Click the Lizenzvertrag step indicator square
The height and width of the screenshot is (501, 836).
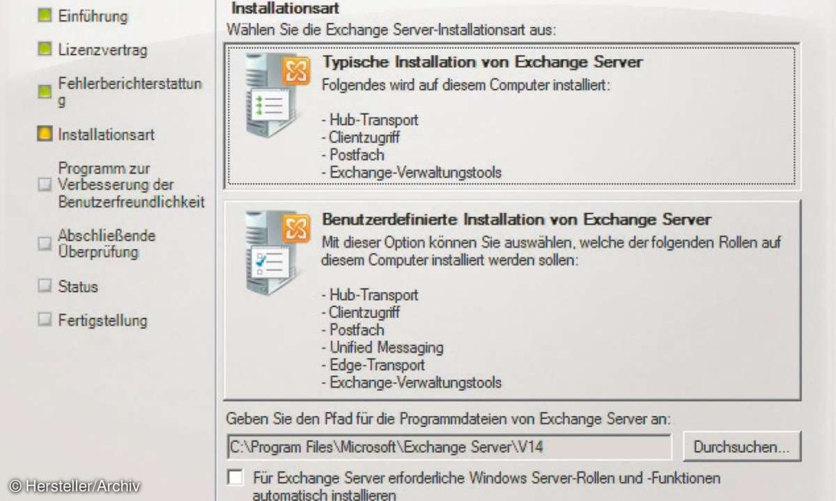coord(45,49)
